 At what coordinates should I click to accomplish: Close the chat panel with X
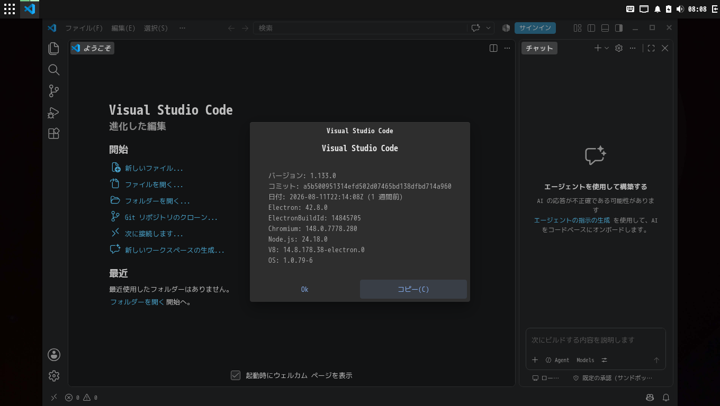[x=665, y=48]
